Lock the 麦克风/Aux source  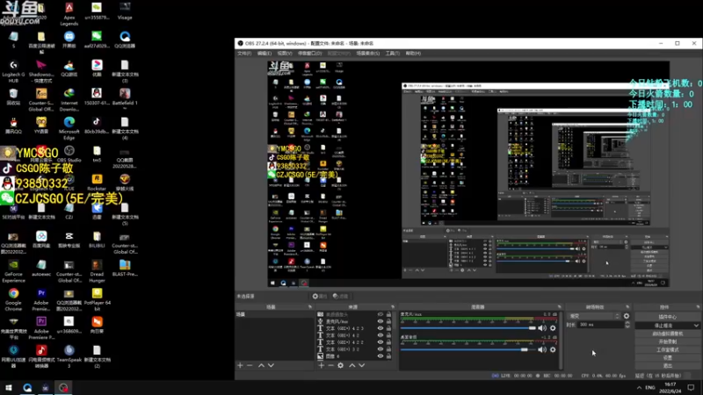388,321
